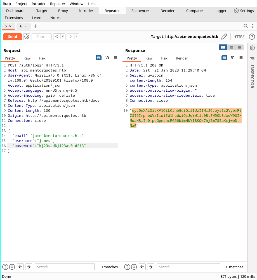Focus the Request search field
The image size is (257, 280).
pos(65,267)
